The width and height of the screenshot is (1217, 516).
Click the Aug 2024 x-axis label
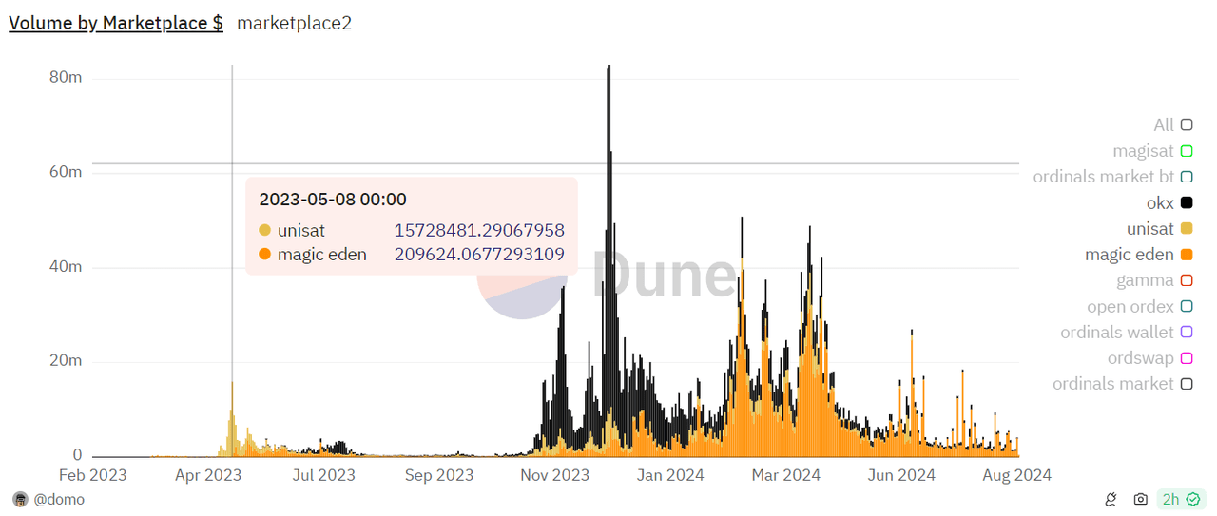pyautogui.click(x=1017, y=474)
